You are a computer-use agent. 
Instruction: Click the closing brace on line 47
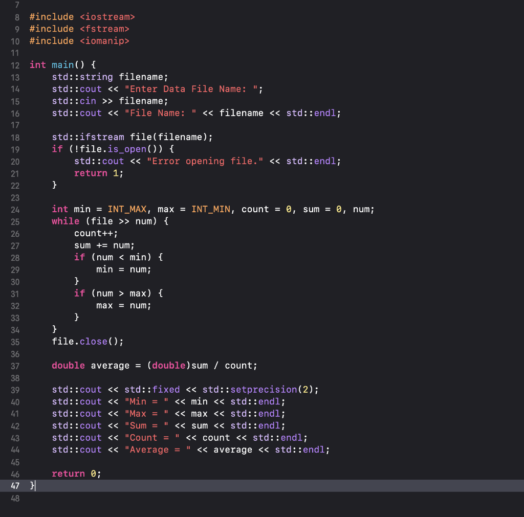[31, 486]
